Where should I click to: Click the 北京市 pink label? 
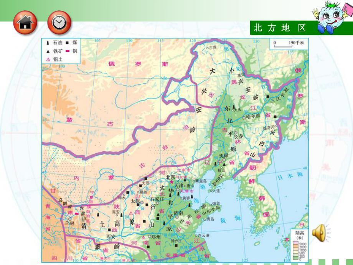point(184,171)
